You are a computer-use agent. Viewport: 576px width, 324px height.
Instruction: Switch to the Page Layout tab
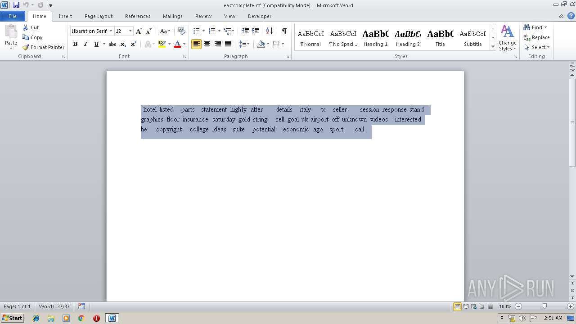click(99, 16)
